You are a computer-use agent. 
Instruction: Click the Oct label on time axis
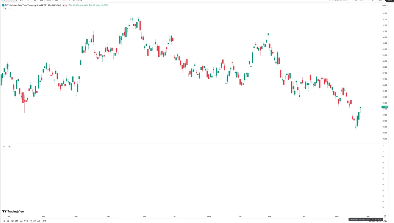coord(109,216)
